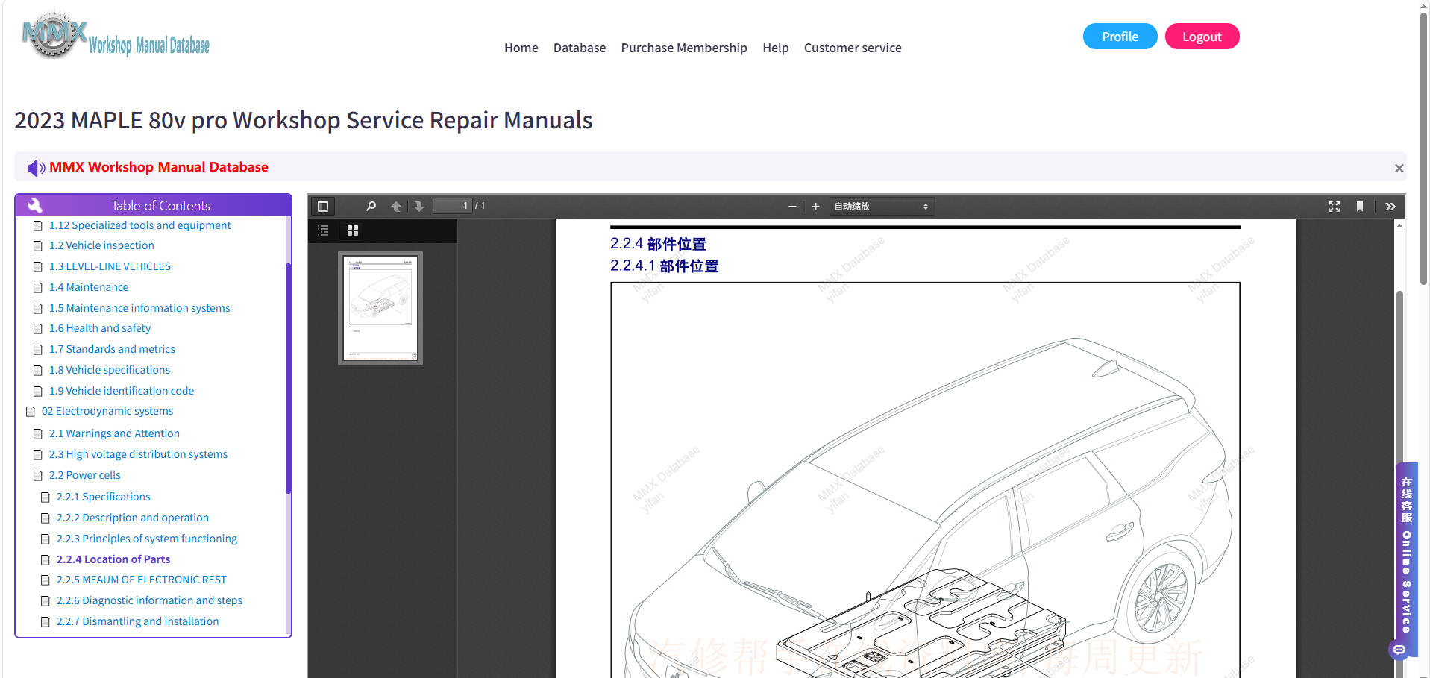
Task: Click the page icon beside 2.2.1 Specifications
Action: (x=46, y=497)
